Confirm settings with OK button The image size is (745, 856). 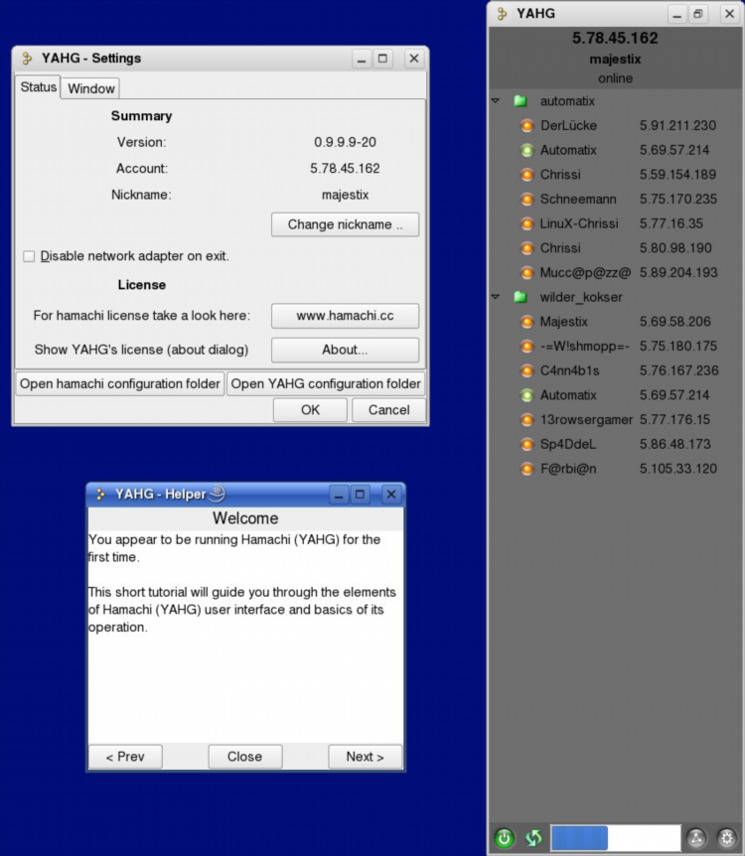310,410
